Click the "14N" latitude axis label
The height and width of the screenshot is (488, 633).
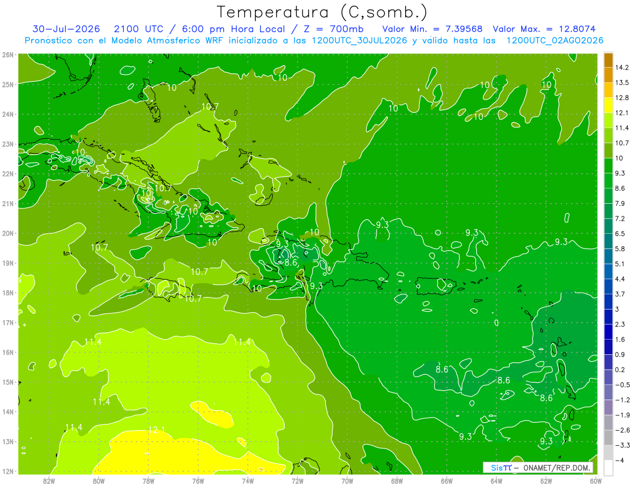(7, 412)
